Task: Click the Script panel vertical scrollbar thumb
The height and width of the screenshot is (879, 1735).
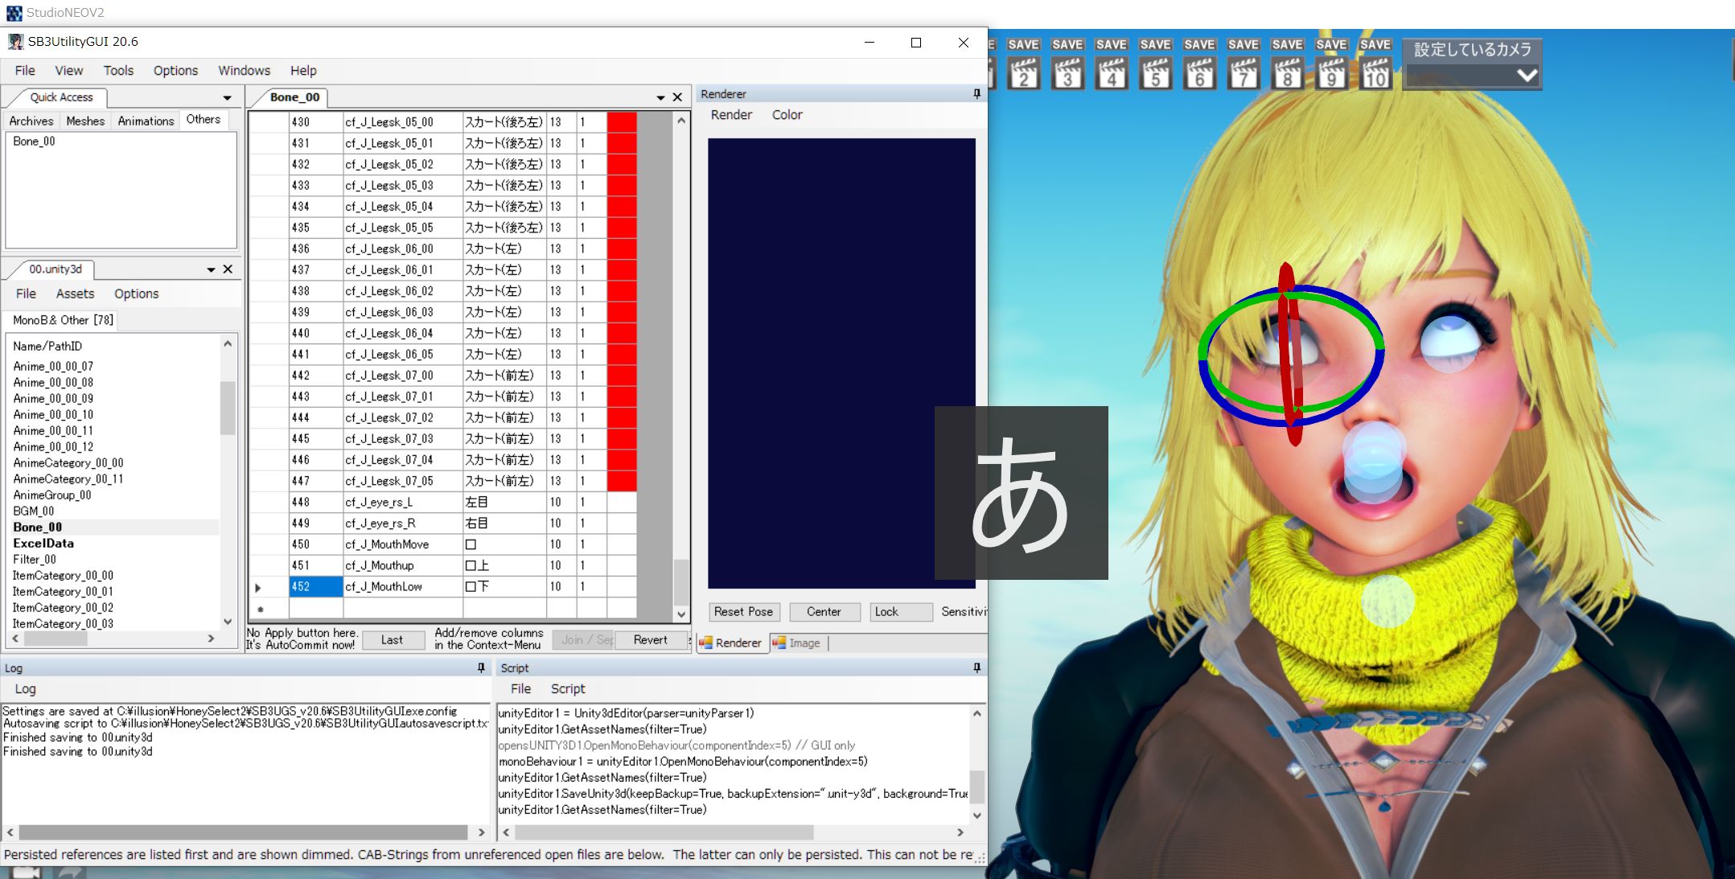Action: pyautogui.click(x=976, y=787)
